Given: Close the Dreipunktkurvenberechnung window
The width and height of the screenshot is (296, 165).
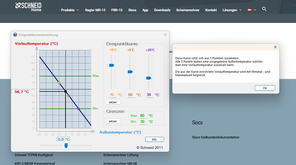Looking at the screenshot, I should [165, 35].
